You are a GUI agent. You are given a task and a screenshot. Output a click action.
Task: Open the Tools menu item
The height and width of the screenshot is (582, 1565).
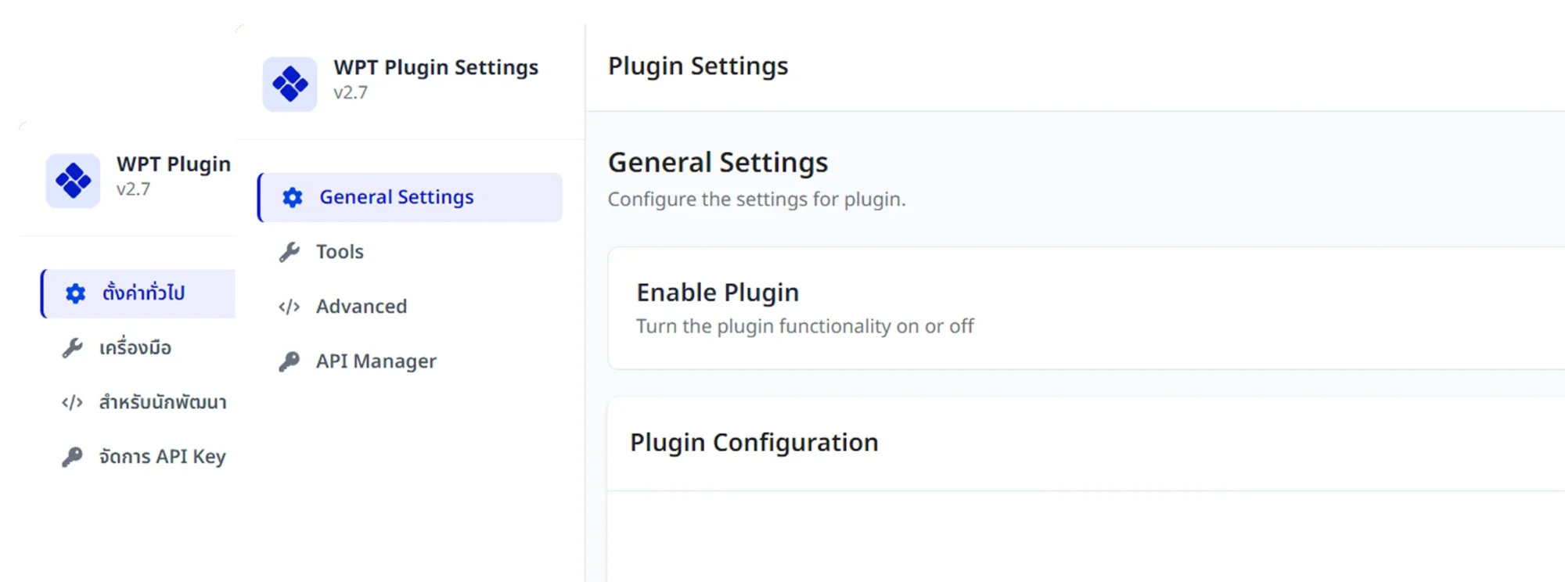[410, 252]
